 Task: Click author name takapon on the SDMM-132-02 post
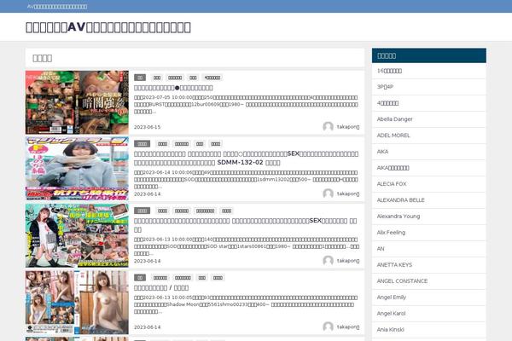[x=348, y=194]
